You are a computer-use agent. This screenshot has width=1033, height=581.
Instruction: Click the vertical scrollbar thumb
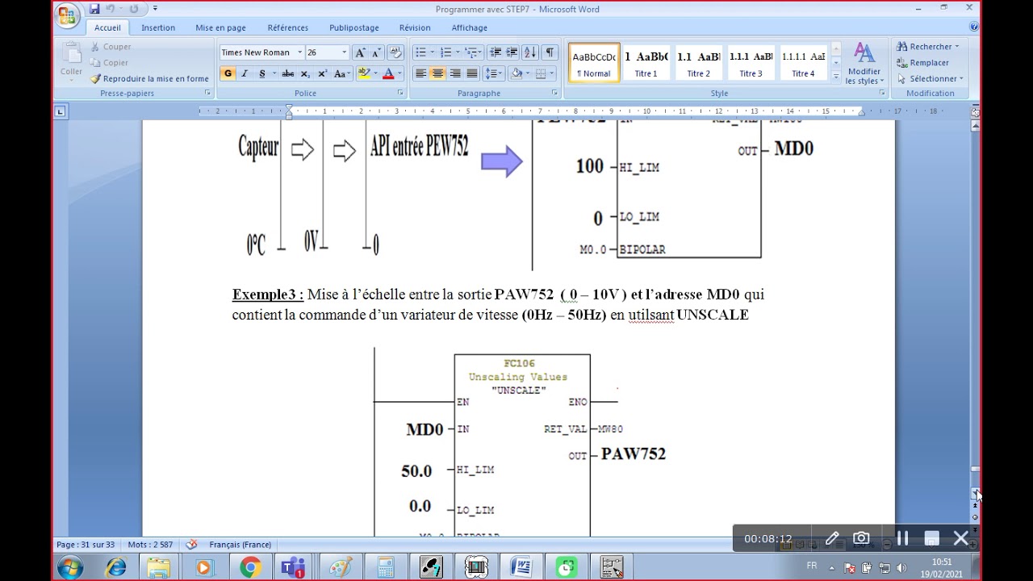click(975, 470)
